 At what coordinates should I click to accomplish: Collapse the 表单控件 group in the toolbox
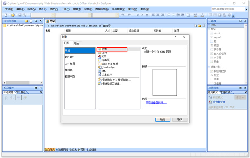pos(209,67)
